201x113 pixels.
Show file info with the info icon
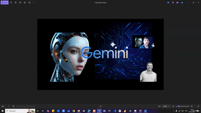point(14,106)
